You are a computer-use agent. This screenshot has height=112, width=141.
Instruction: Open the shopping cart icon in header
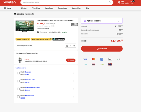[132, 2]
